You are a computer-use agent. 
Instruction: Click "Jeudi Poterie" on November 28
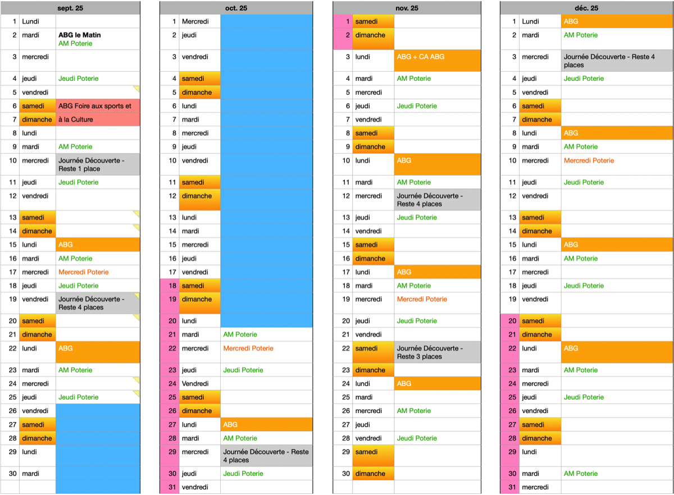[x=417, y=438]
